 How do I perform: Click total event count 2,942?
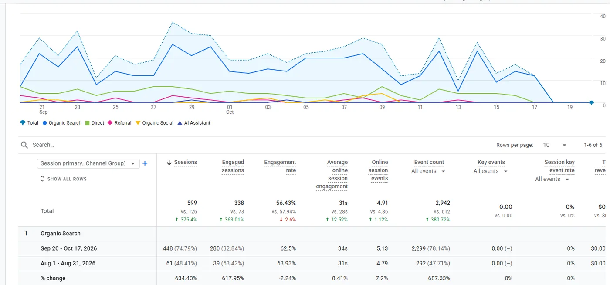tap(442, 203)
